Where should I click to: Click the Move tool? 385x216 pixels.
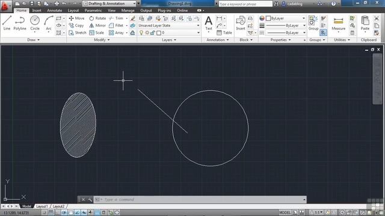coord(76,18)
